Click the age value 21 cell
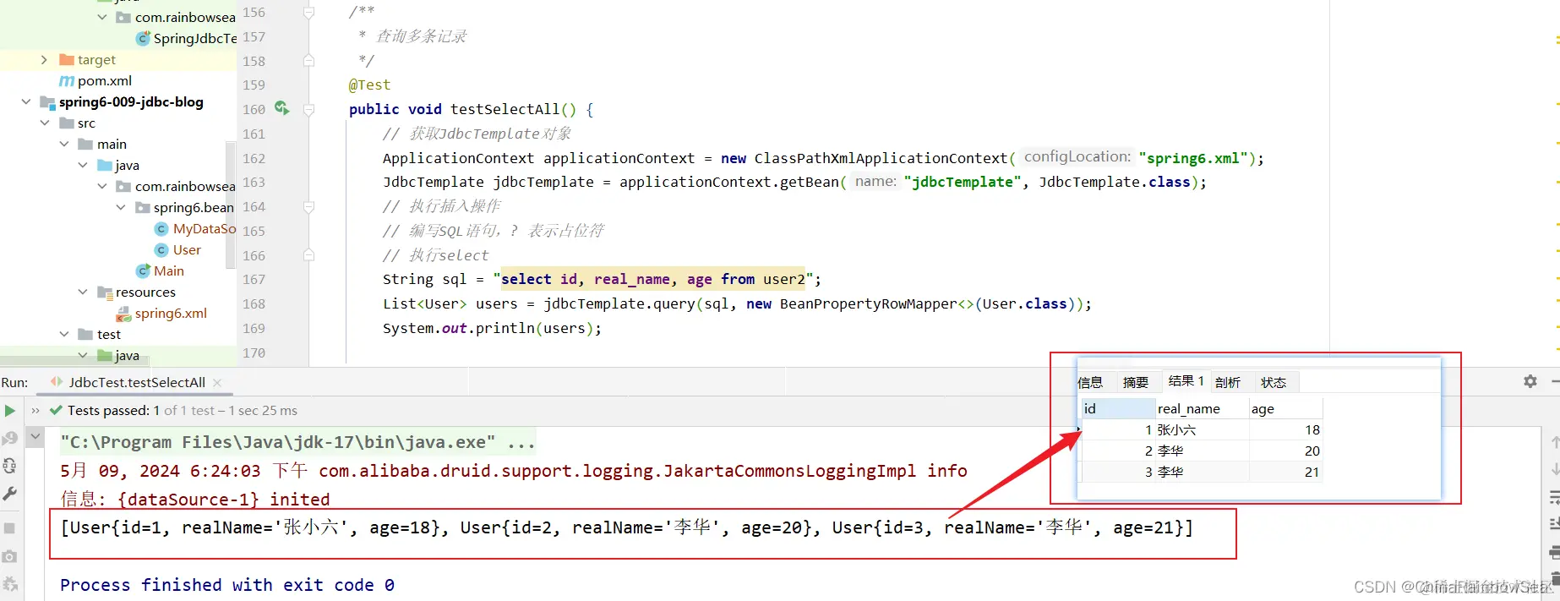1560x601 pixels. coord(1285,473)
